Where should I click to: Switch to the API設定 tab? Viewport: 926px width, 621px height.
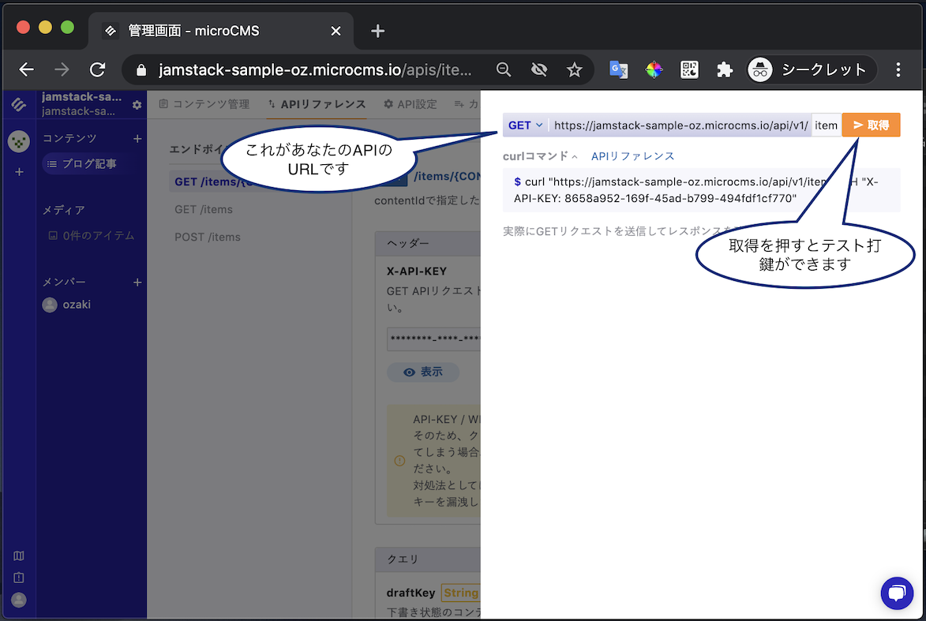411,104
